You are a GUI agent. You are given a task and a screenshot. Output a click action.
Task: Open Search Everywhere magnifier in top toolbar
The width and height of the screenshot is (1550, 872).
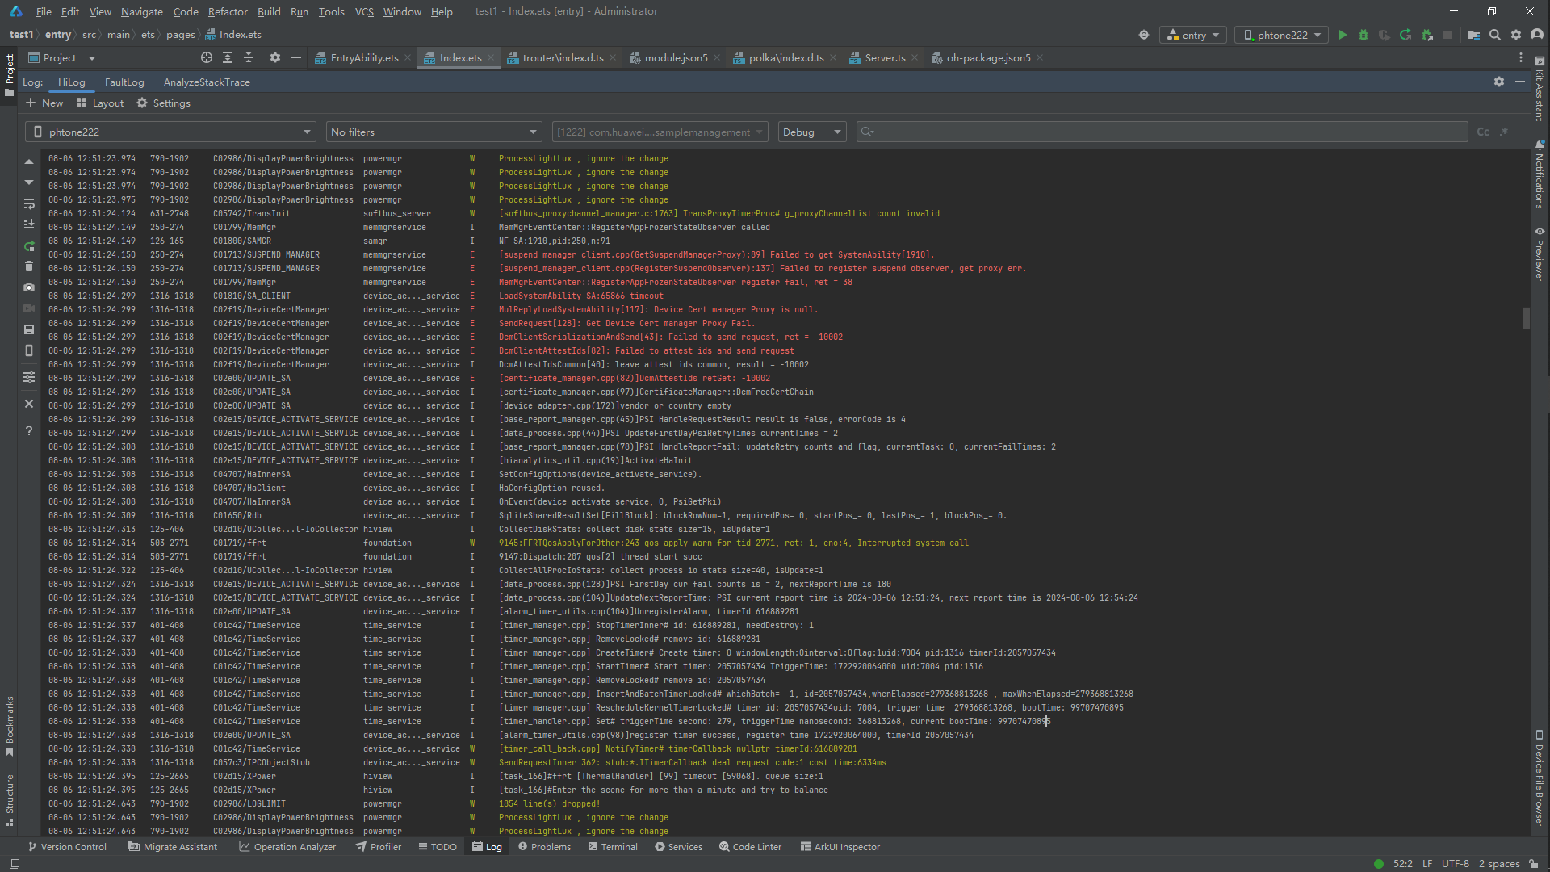coord(1495,35)
